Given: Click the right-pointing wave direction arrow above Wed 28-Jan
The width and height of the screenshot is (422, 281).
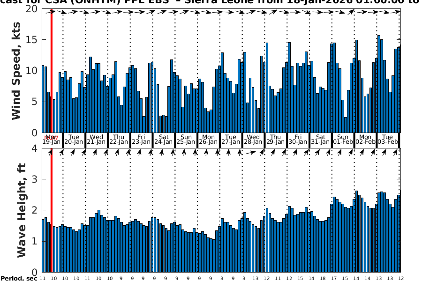Looking at the screenshot, I should pos(251,153).
